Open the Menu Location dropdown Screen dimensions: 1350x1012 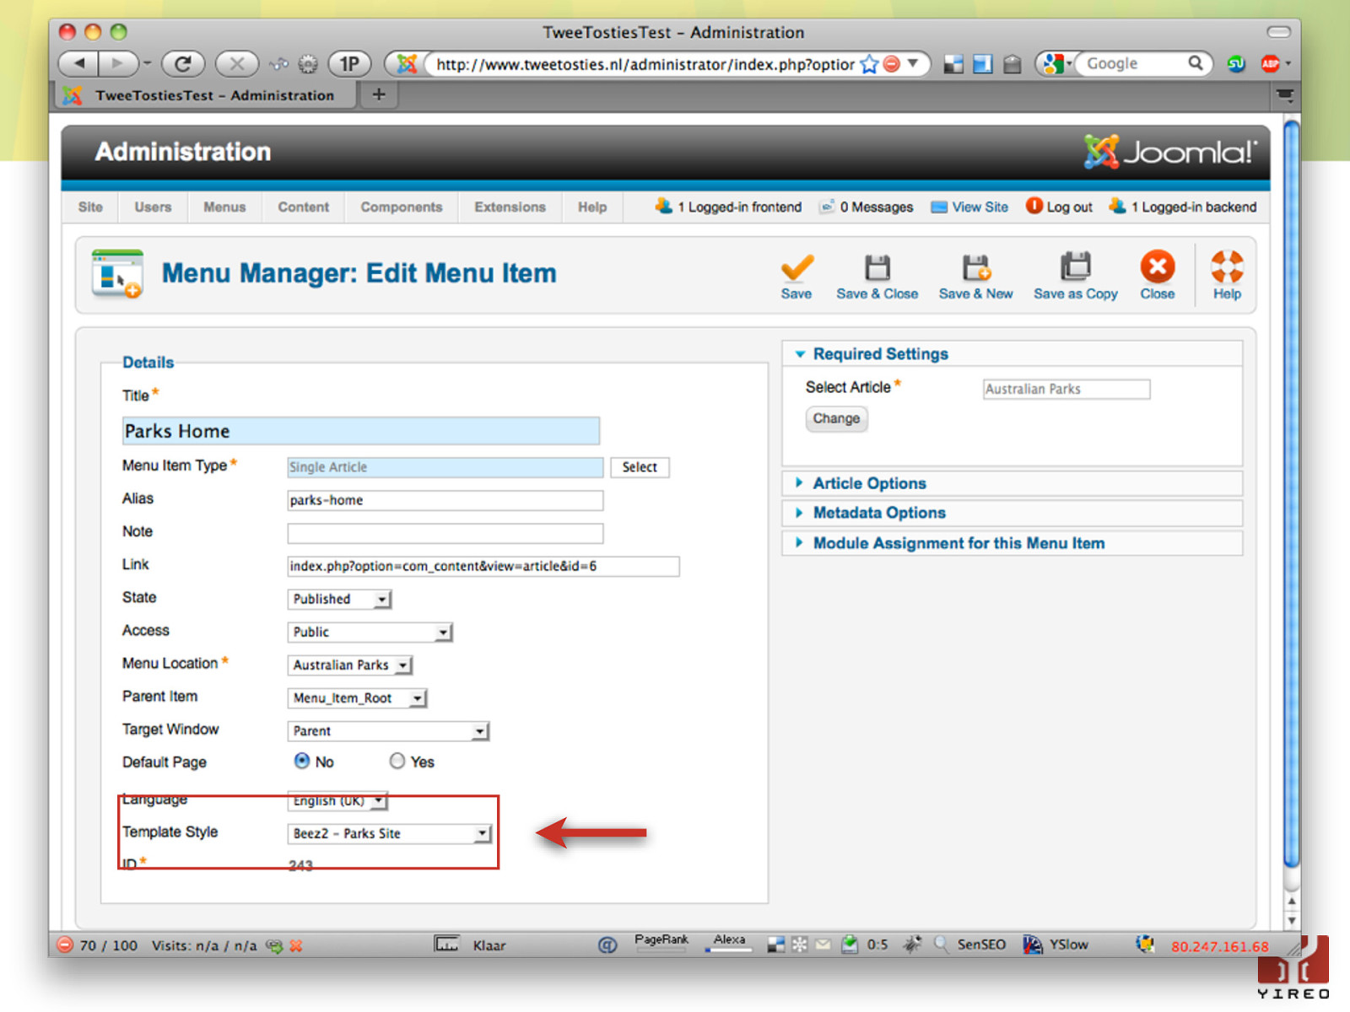coord(350,665)
